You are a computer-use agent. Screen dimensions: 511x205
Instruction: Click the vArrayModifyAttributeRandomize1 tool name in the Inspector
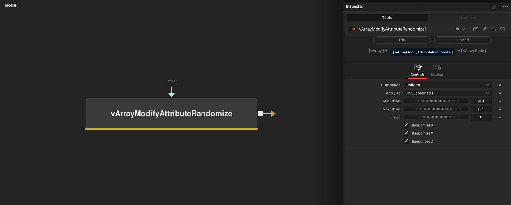393,29
